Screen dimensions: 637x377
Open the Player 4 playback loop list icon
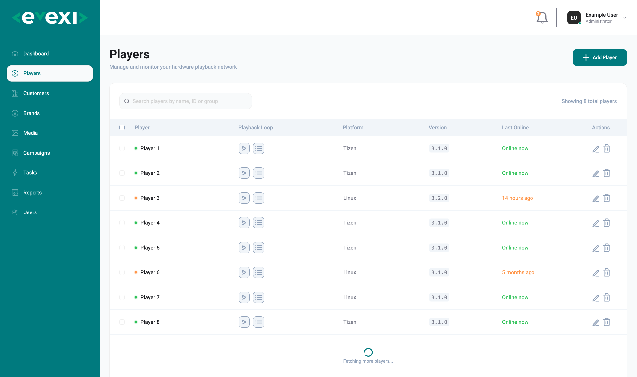click(x=259, y=223)
